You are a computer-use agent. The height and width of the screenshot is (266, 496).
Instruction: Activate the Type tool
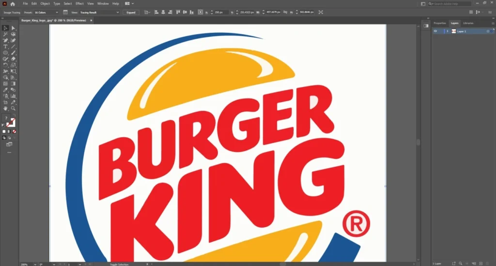click(5, 46)
